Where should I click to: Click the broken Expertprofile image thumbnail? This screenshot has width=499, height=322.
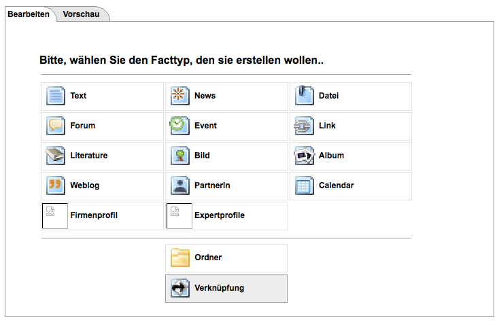point(179,216)
